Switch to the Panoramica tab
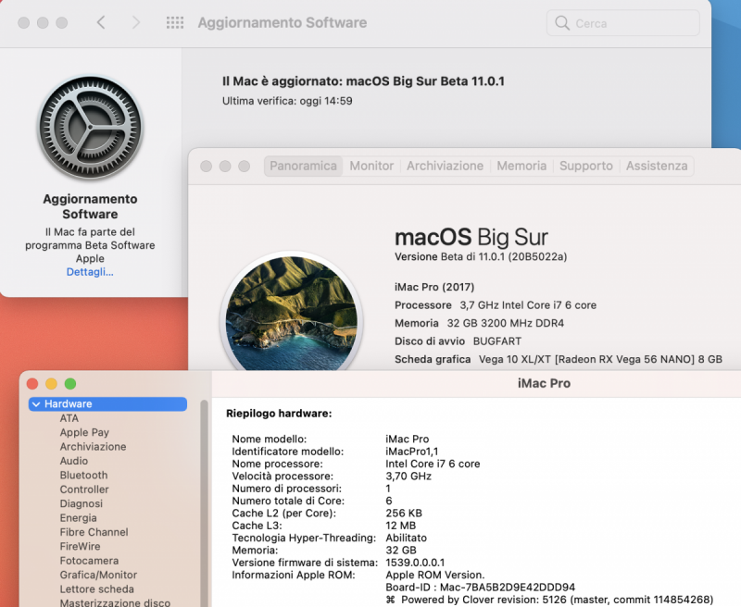741x607 pixels. click(303, 167)
